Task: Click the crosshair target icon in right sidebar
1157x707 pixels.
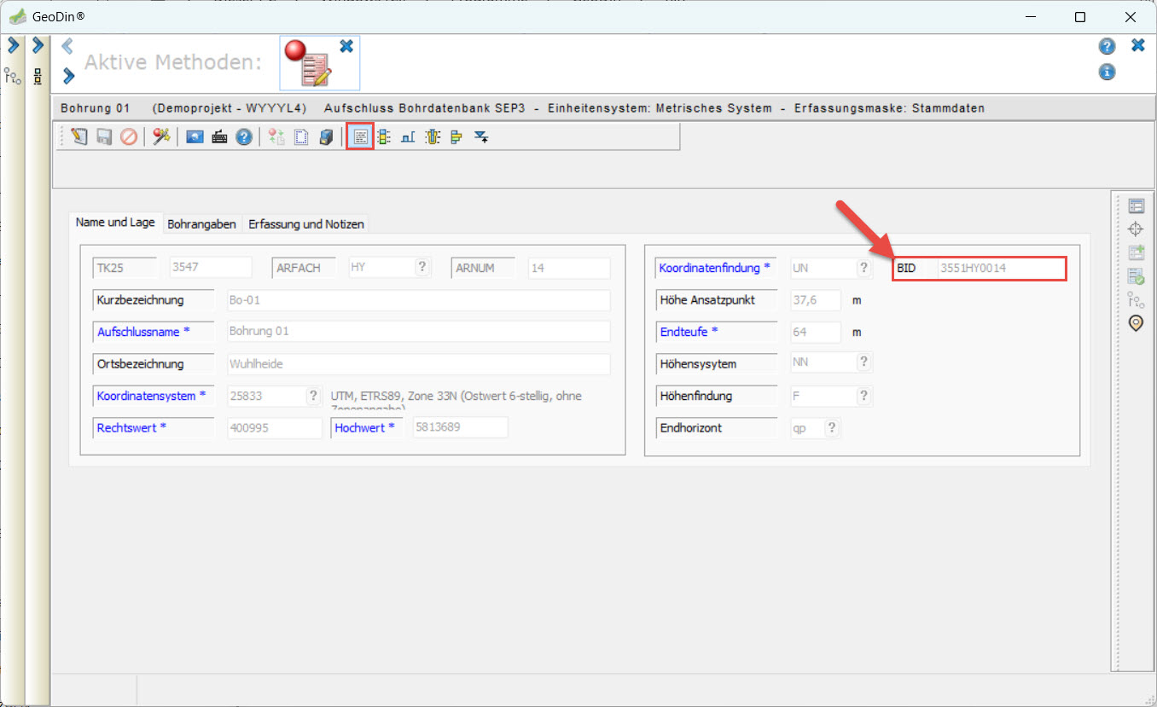Action: click(x=1136, y=229)
